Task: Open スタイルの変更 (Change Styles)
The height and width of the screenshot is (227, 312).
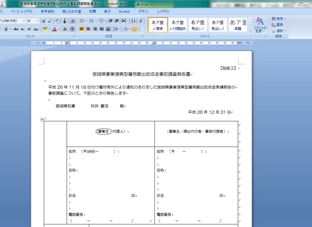Action: (260, 25)
